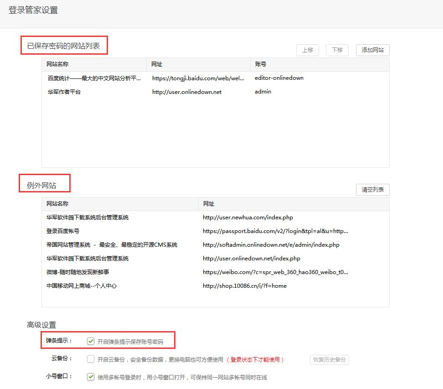Viewport: 443px width, 389px height.
Task: Click the 恢复历史备份 button
Action: [329, 359]
